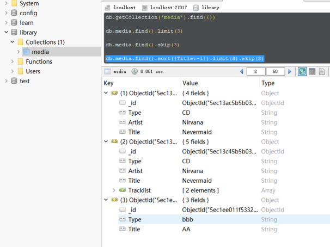Switch results to text view mode
This screenshot has width=330, height=247.
[x=322, y=71]
